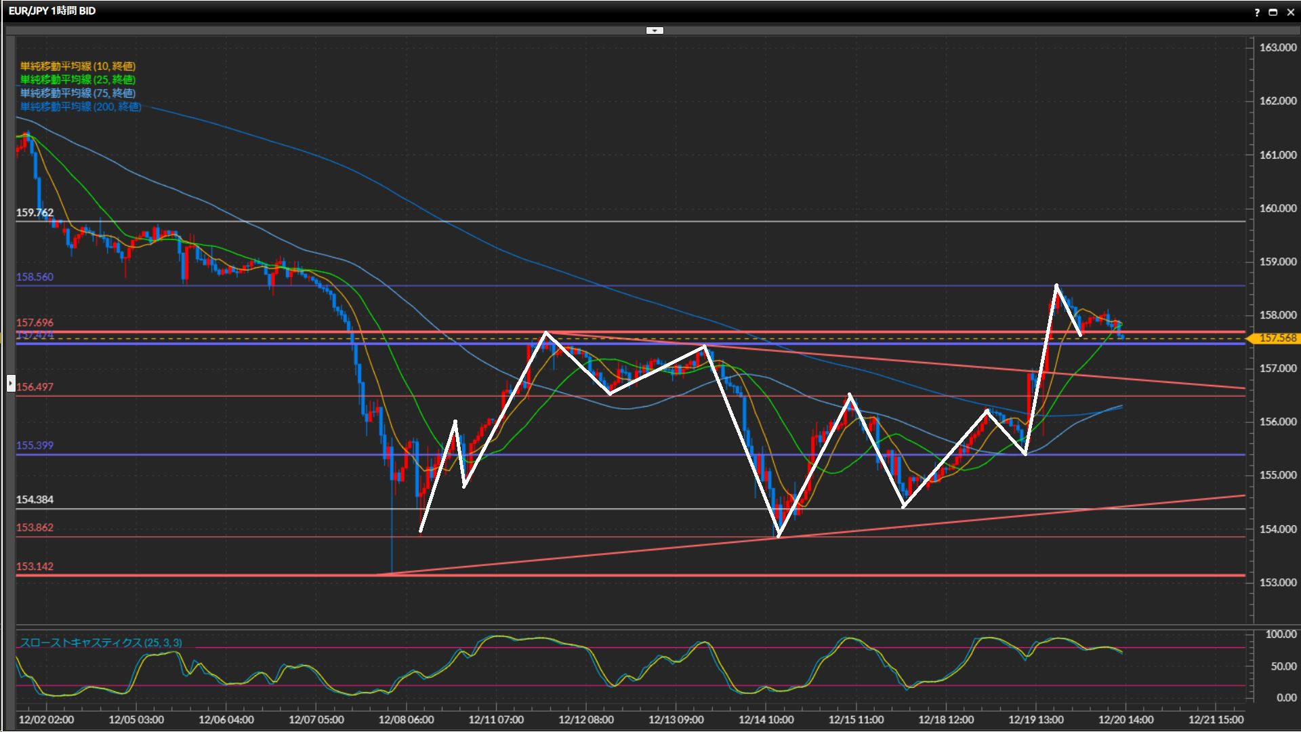The width and height of the screenshot is (1301, 732).
Task: Select the 159.762 horizontal line label
Action: [35, 212]
